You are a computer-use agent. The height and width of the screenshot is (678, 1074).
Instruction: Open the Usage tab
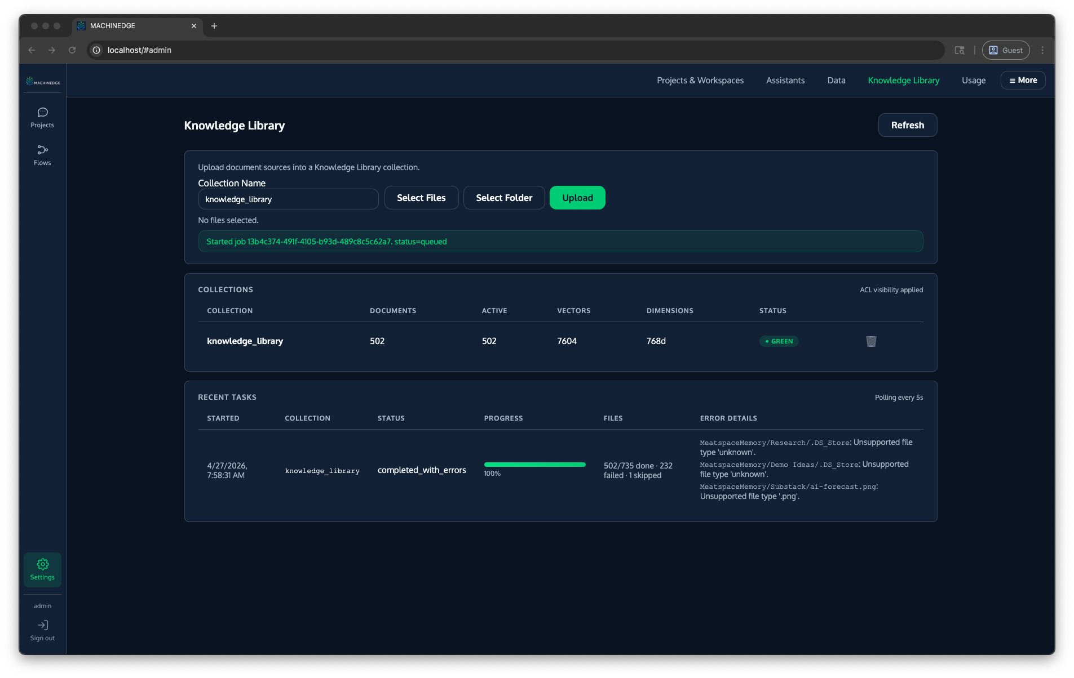click(974, 81)
